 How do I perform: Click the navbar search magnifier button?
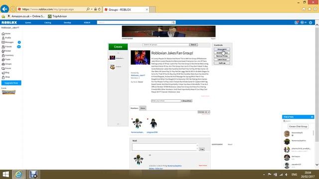pyautogui.click(x=173, y=22)
